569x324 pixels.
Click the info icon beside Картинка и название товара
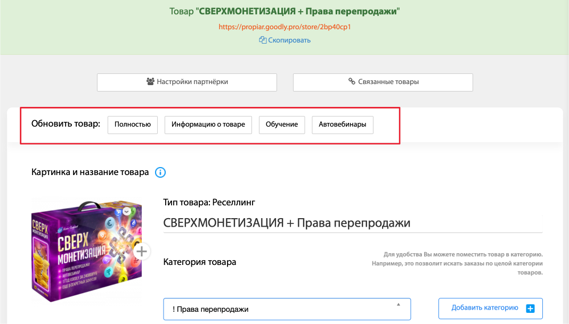[160, 172]
